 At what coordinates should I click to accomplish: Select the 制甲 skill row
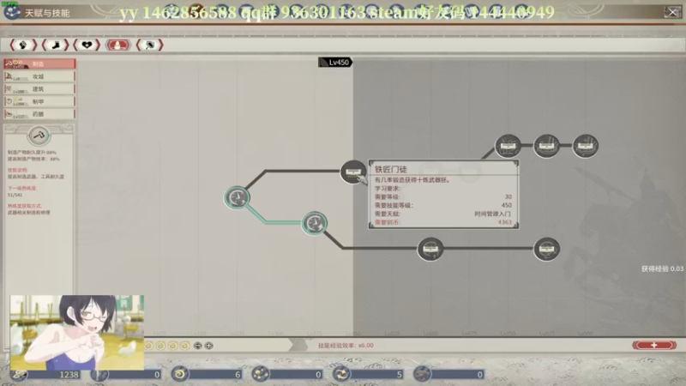click(x=39, y=101)
